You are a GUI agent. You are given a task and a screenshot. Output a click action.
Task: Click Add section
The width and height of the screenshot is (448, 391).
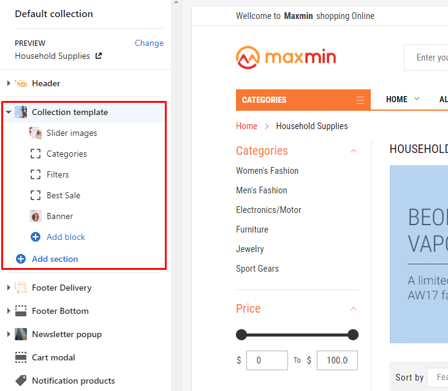[55, 259]
